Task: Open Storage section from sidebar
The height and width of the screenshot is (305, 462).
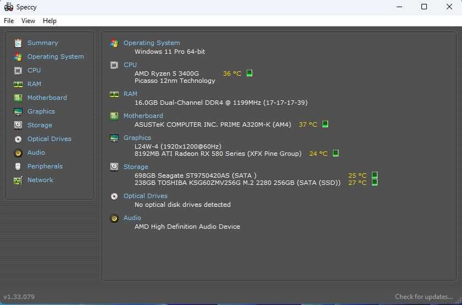Action: pos(40,125)
